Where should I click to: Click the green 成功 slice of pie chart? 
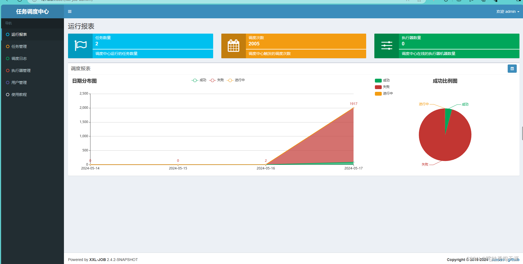click(448, 118)
